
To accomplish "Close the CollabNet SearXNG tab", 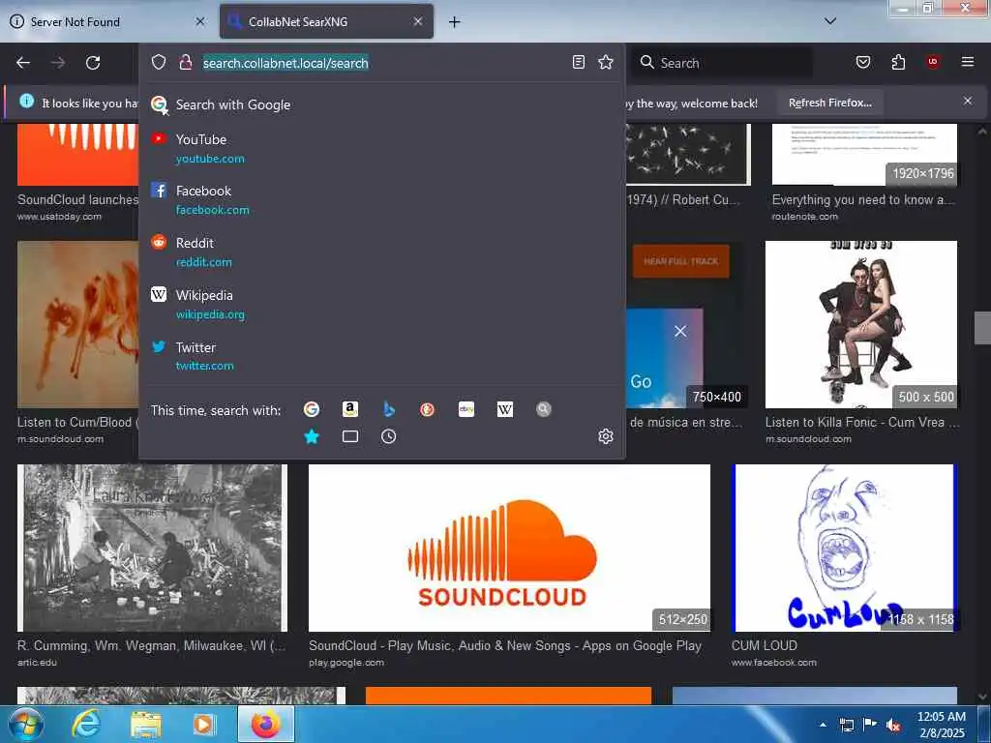I will pyautogui.click(x=418, y=21).
